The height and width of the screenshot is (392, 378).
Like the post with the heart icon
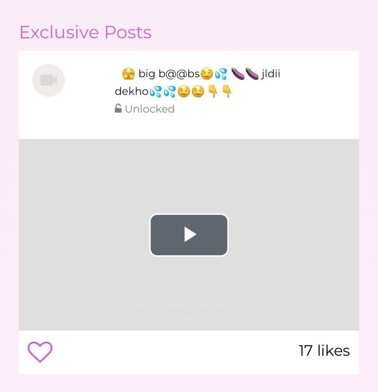[x=40, y=351]
